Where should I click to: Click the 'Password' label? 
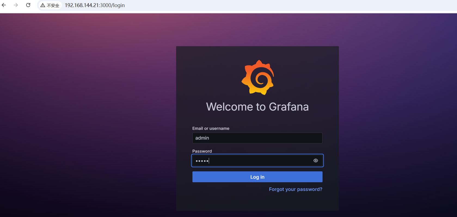tap(202, 151)
